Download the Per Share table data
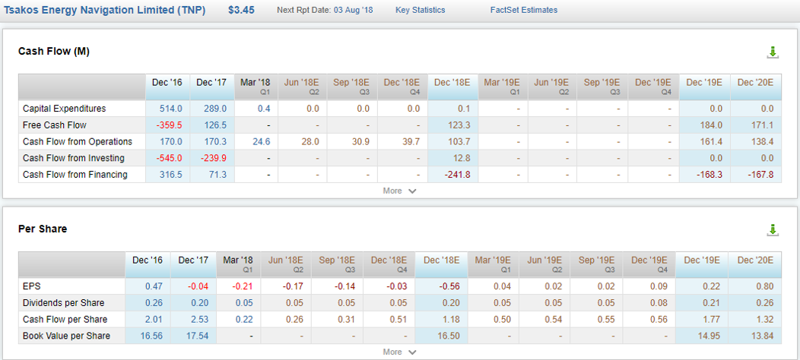 (x=773, y=230)
